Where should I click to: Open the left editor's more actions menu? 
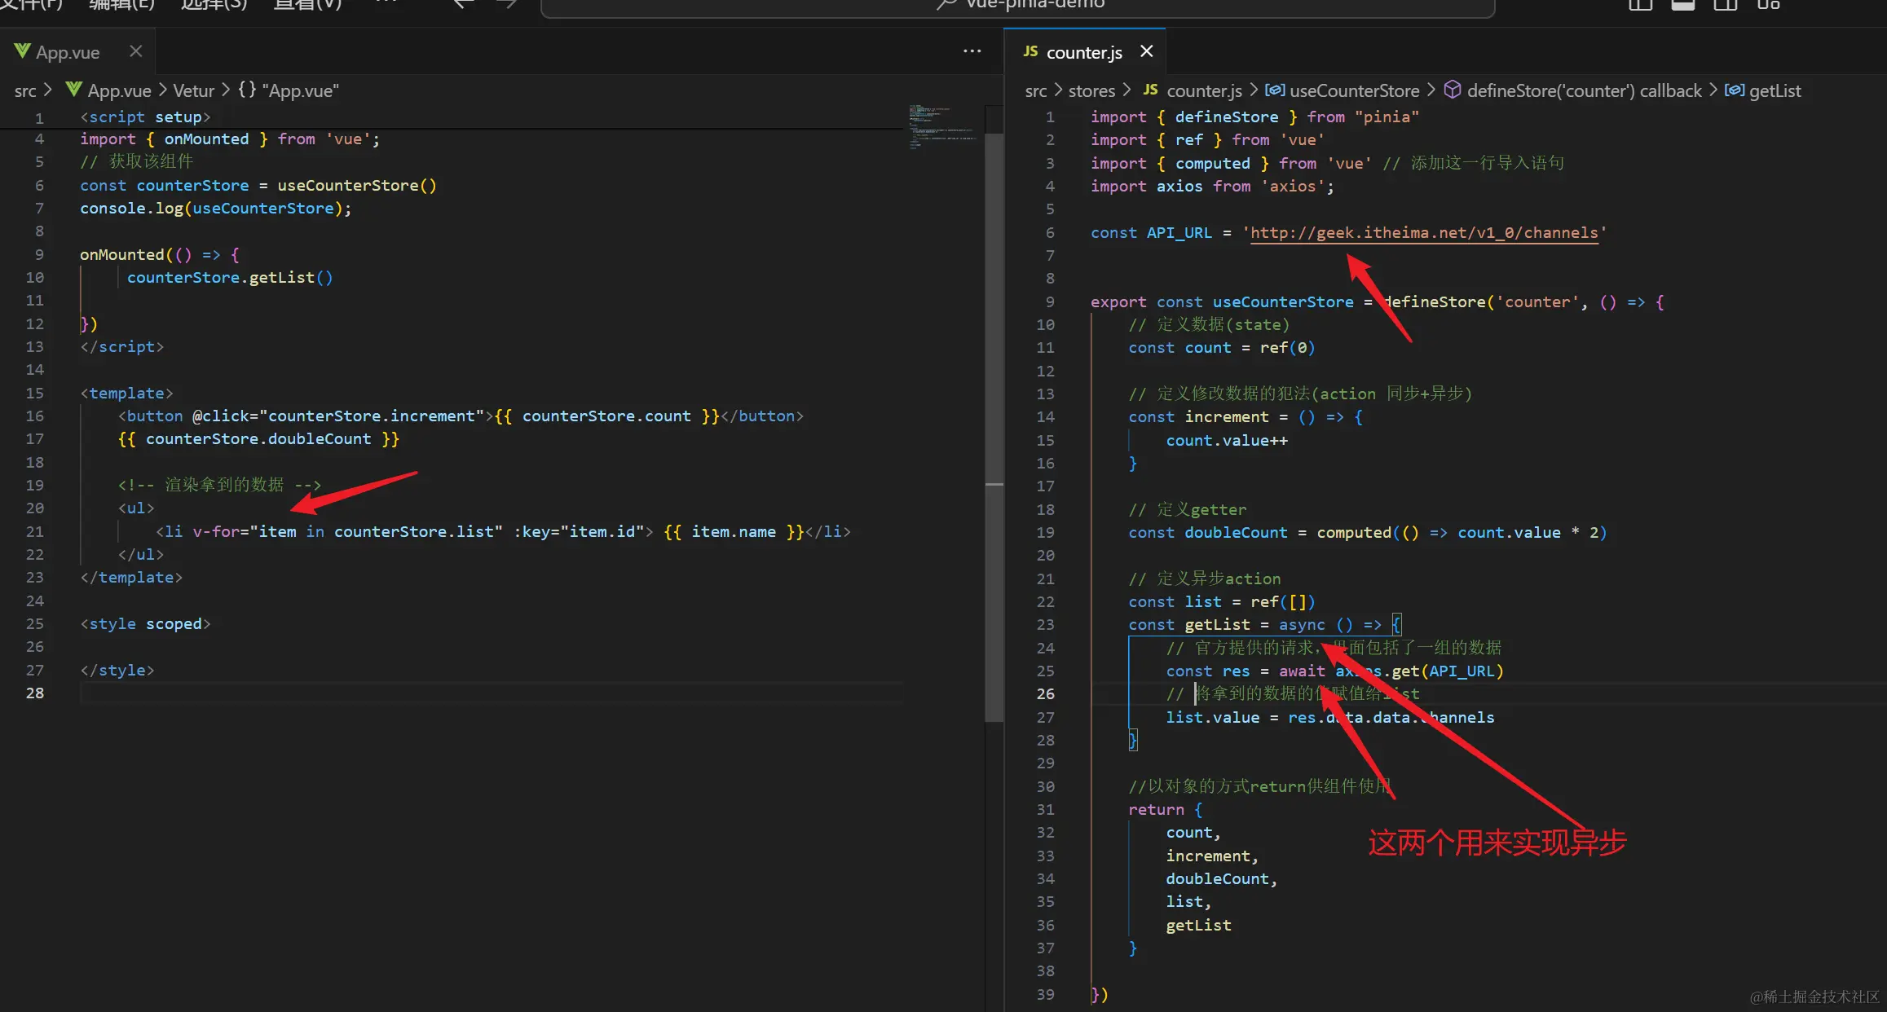(972, 51)
